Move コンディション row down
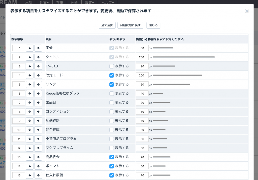 click(30, 112)
